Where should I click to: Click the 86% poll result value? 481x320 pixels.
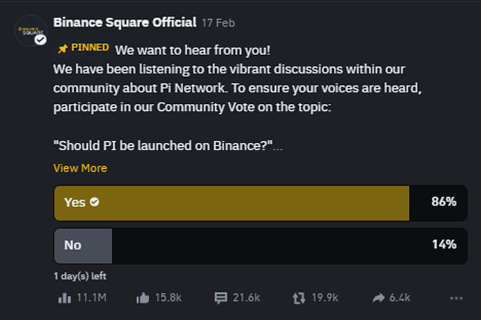[444, 202]
